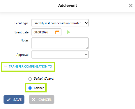Select the Balance radio button

pyautogui.click(x=30, y=88)
